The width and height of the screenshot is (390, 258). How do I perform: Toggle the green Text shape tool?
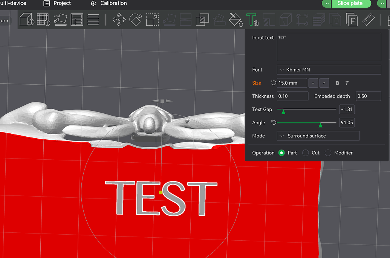[x=252, y=20]
